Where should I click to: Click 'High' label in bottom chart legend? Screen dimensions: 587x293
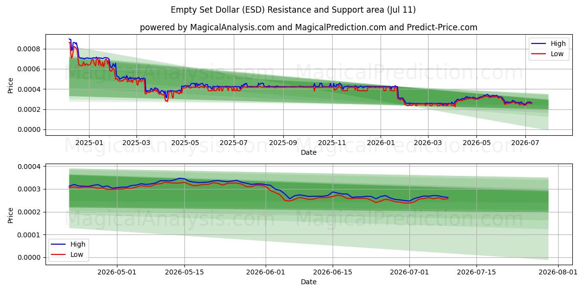78,244
